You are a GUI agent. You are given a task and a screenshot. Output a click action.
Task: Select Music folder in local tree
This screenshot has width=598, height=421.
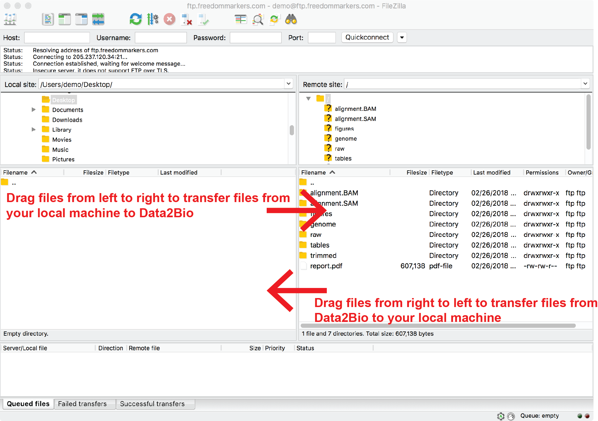click(60, 150)
